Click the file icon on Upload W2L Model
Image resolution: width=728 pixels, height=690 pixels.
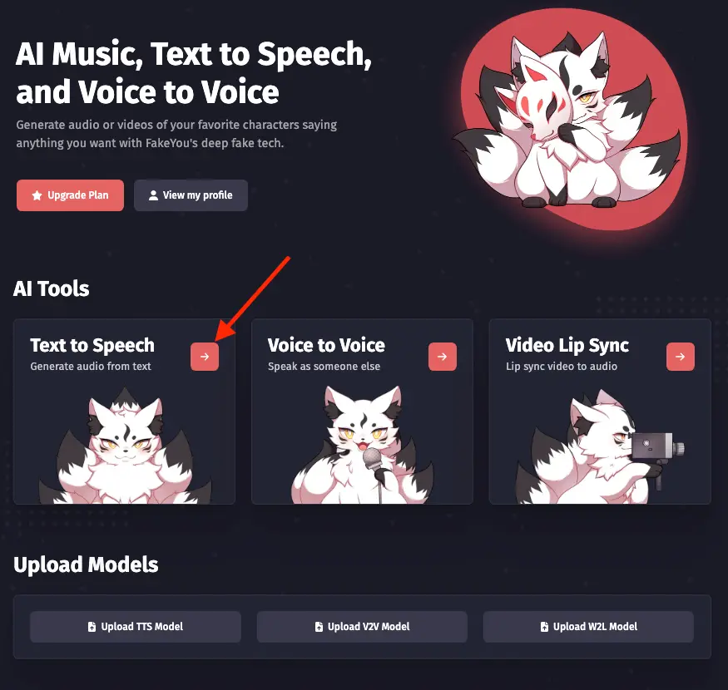coord(544,627)
